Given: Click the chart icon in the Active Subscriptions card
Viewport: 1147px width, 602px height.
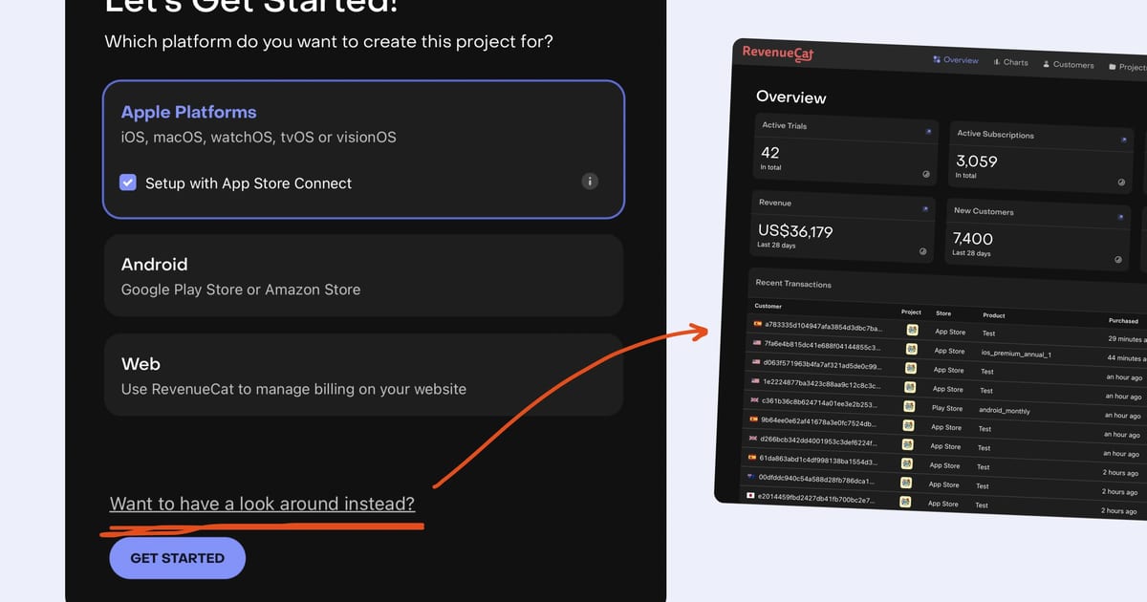Looking at the screenshot, I should 1121,182.
